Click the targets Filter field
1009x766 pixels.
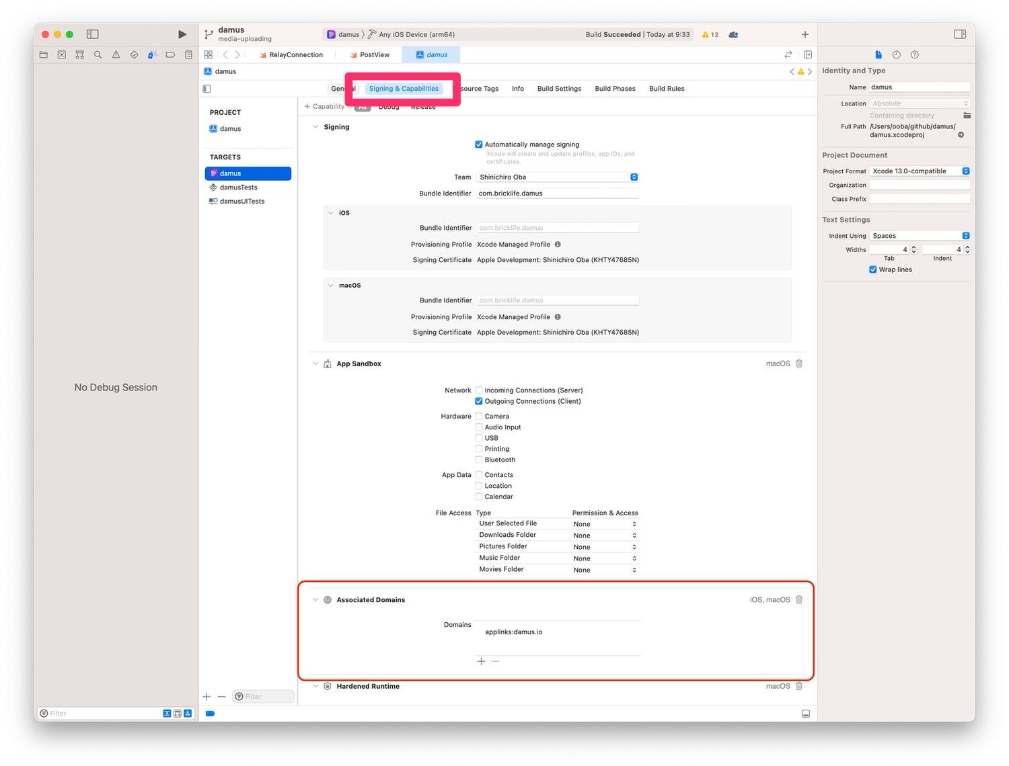pos(264,697)
